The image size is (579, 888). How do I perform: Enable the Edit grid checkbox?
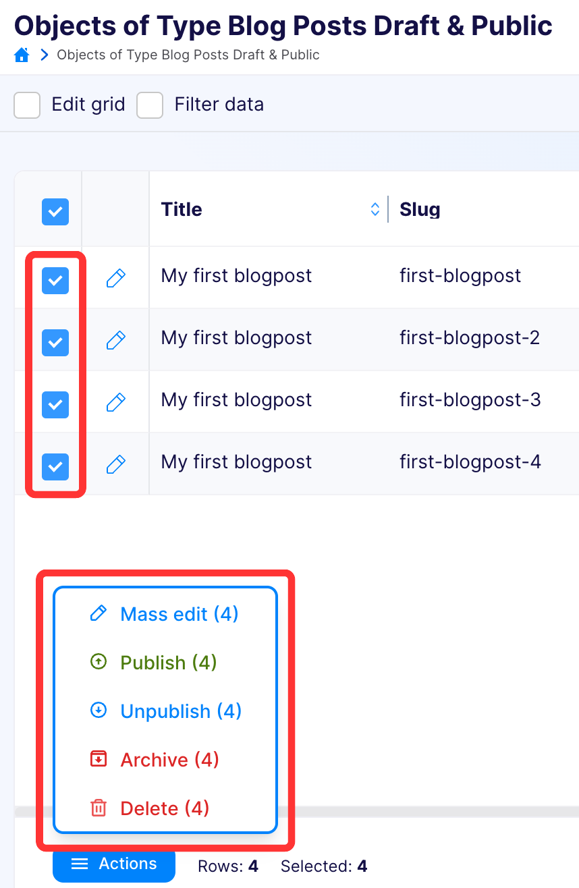[28, 105]
